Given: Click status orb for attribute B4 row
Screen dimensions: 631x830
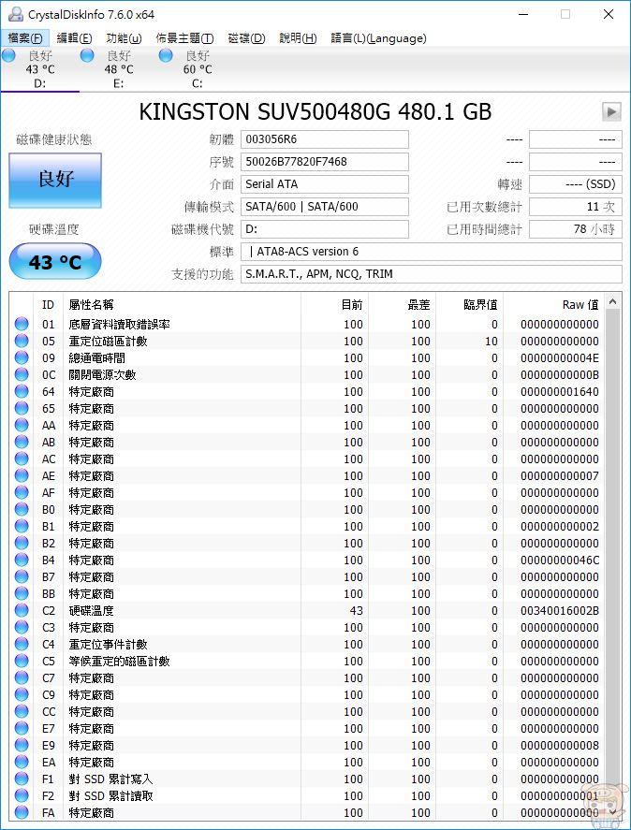Looking at the screenshot, I should pos(22,560).
